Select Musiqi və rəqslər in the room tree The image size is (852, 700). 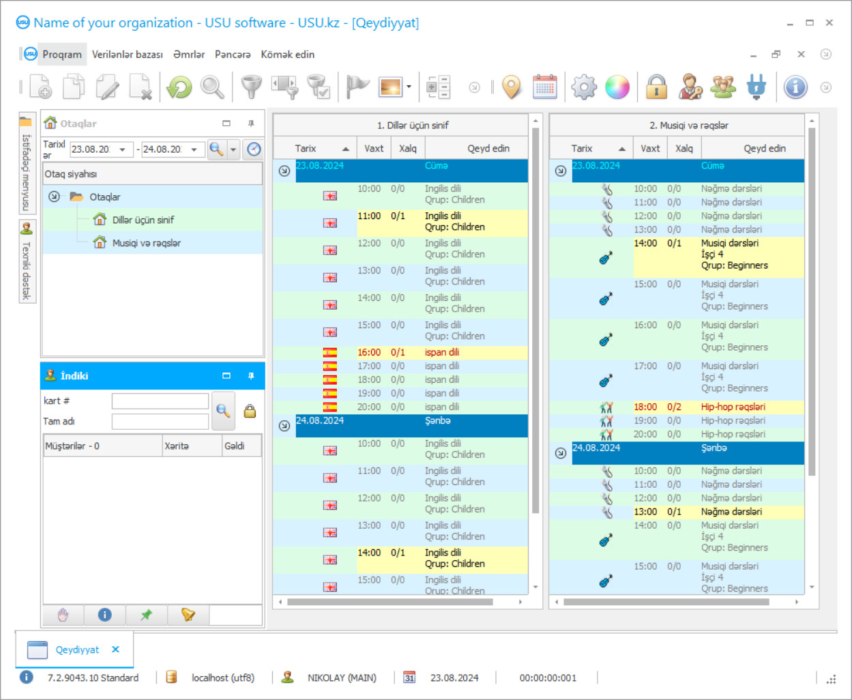tap(146, 243)
